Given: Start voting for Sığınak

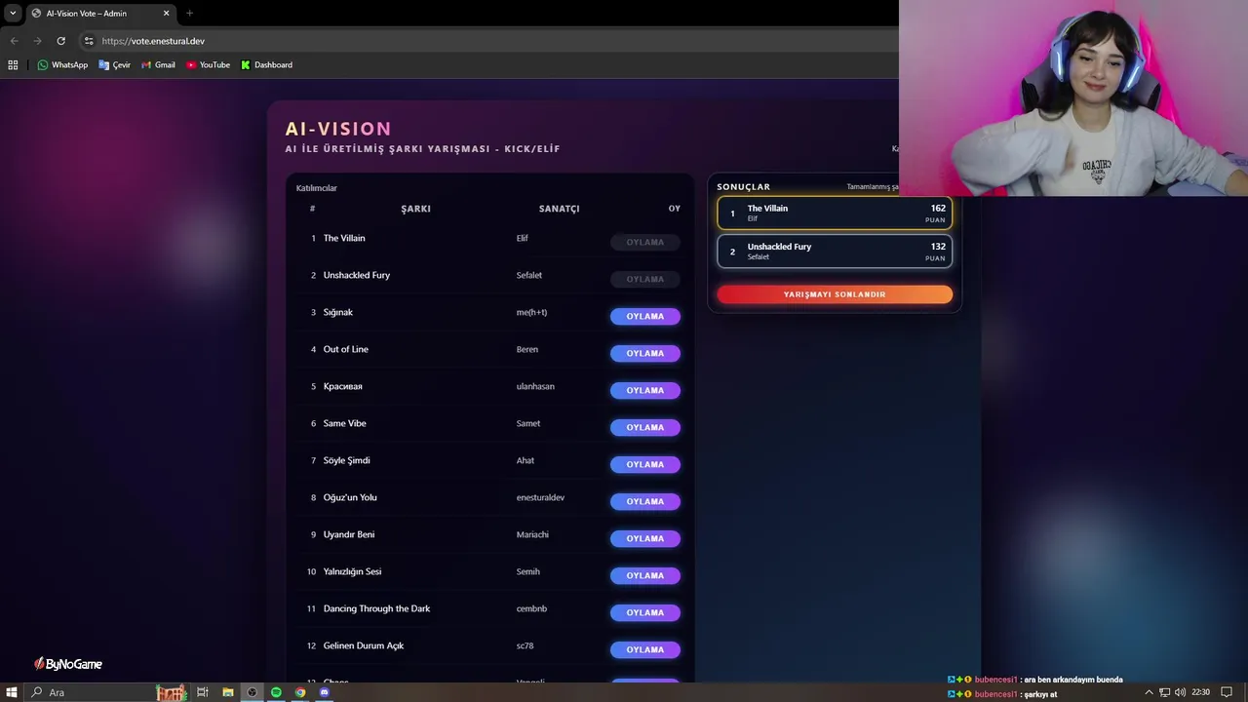Looking at the screenshot, I should pos(644,316).
